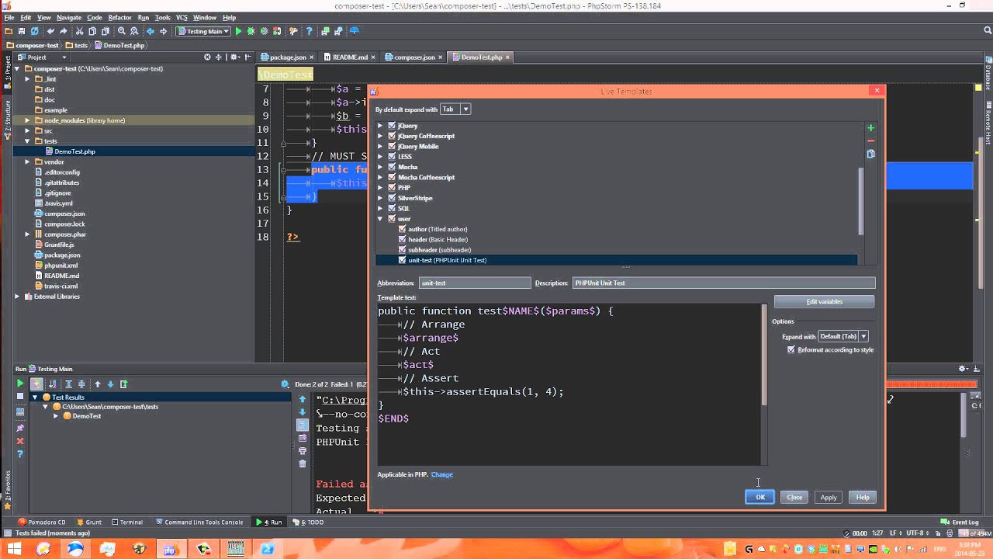
Task: Expand the jQuery Coffeescript template group
Action: [x=380, y=136]
